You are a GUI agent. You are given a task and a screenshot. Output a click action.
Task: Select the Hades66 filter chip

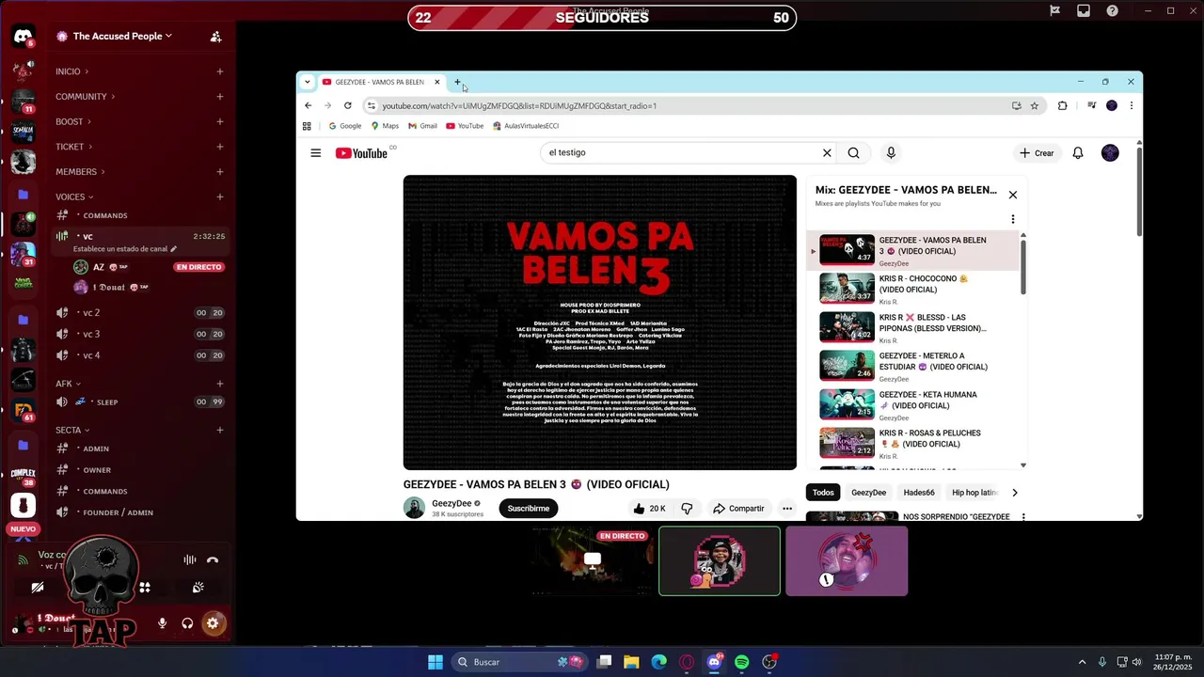click(919, 493)
